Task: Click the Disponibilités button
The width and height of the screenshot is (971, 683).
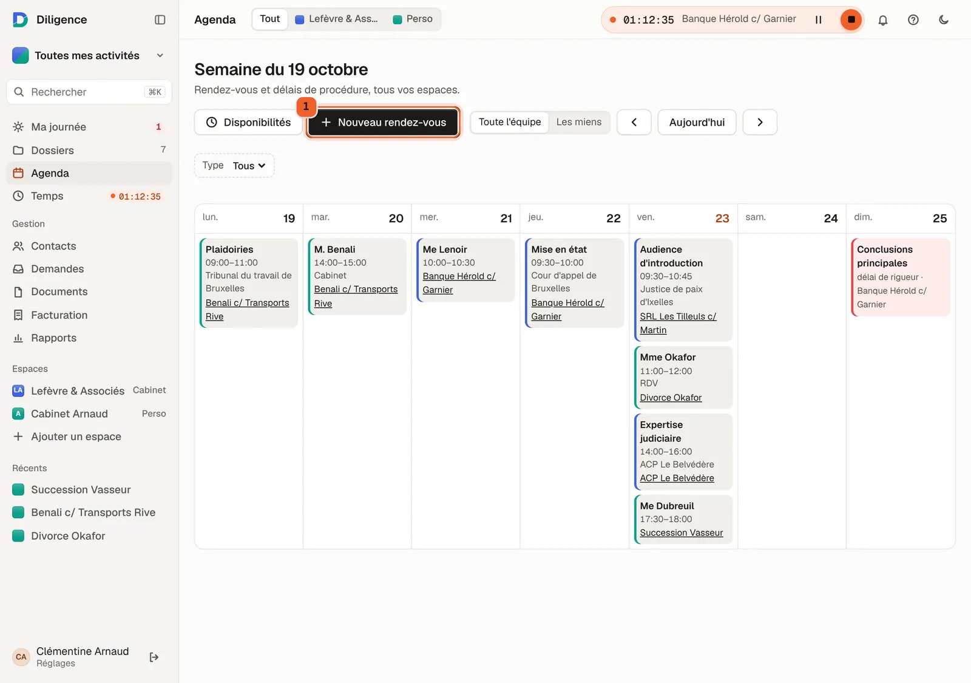Action: pos(248,122)
